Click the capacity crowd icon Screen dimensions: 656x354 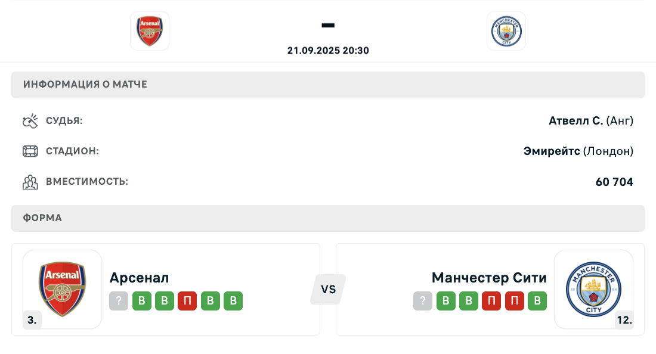[30, 182]
